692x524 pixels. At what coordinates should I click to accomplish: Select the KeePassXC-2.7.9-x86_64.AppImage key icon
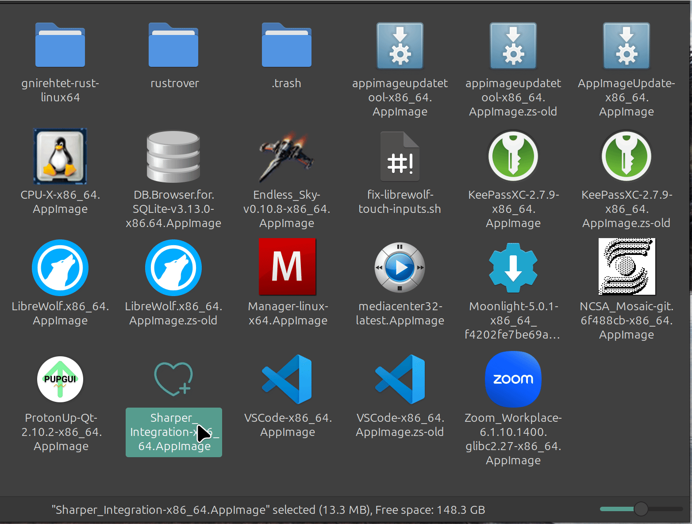513,156
